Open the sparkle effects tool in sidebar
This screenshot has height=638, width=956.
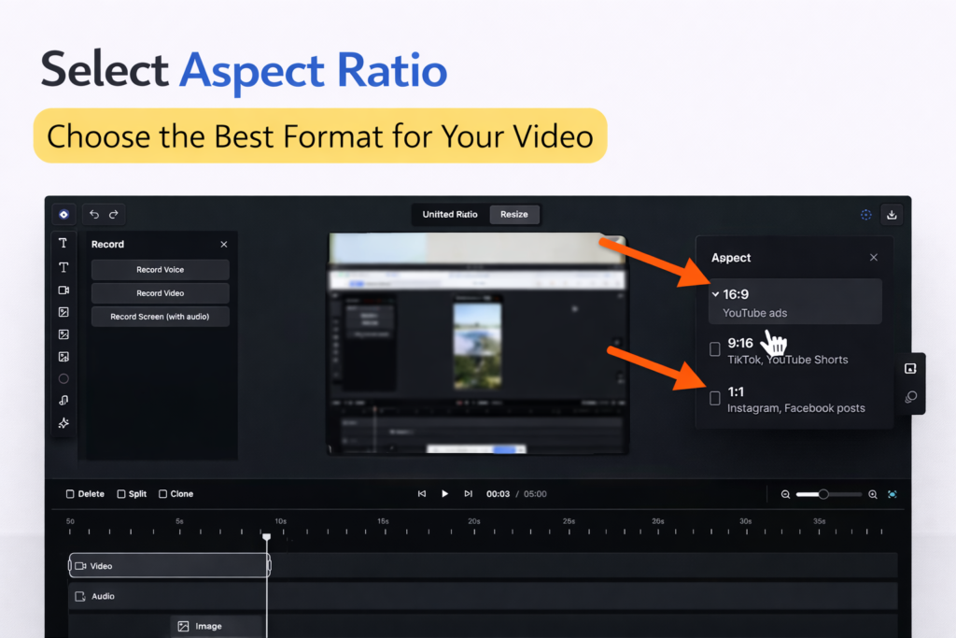(x=63, y=423)
